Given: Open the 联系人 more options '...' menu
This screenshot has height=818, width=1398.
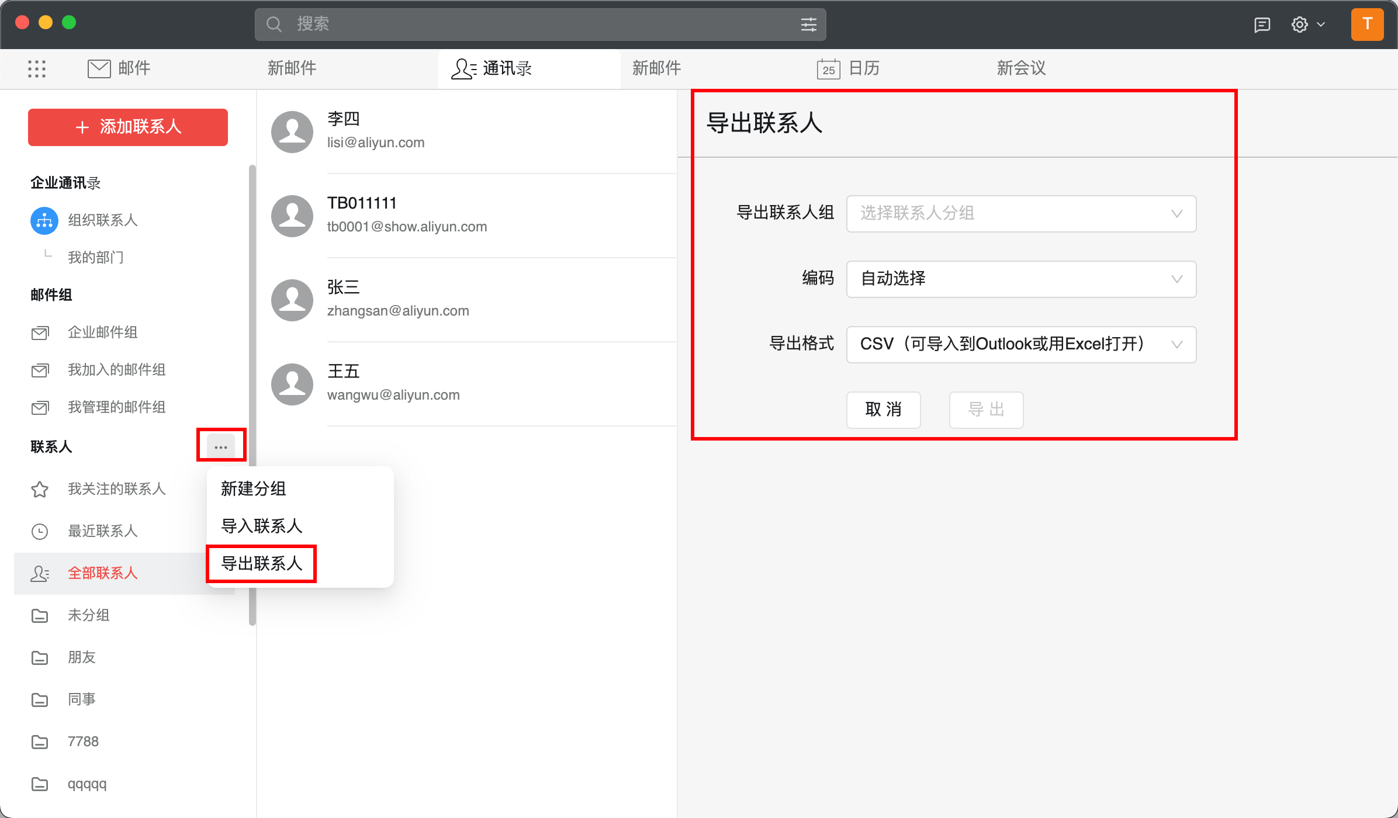Looking at the screenshot, I should click(x=221, y=445).
